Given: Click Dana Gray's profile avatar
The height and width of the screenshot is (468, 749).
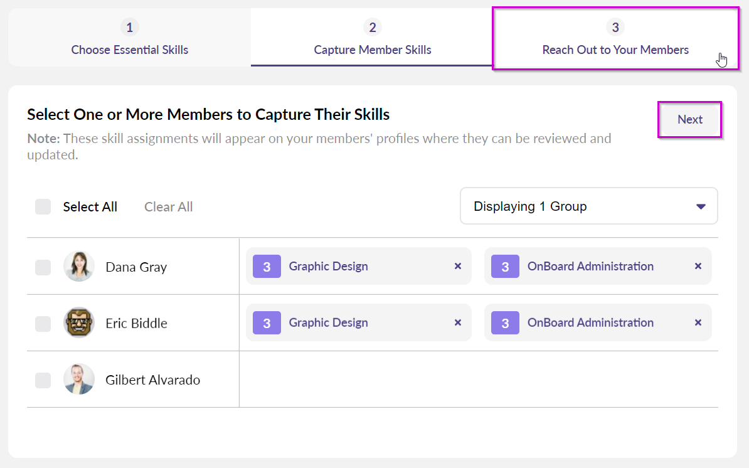Looking at the screenshot, I should coord(79,267).
